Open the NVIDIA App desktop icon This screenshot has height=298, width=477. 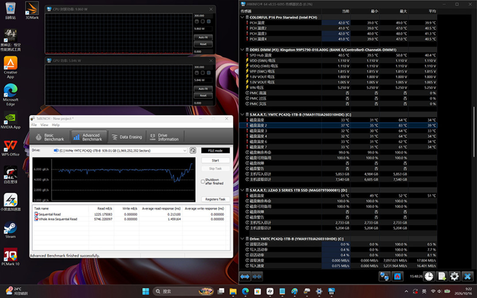point(10,120)
